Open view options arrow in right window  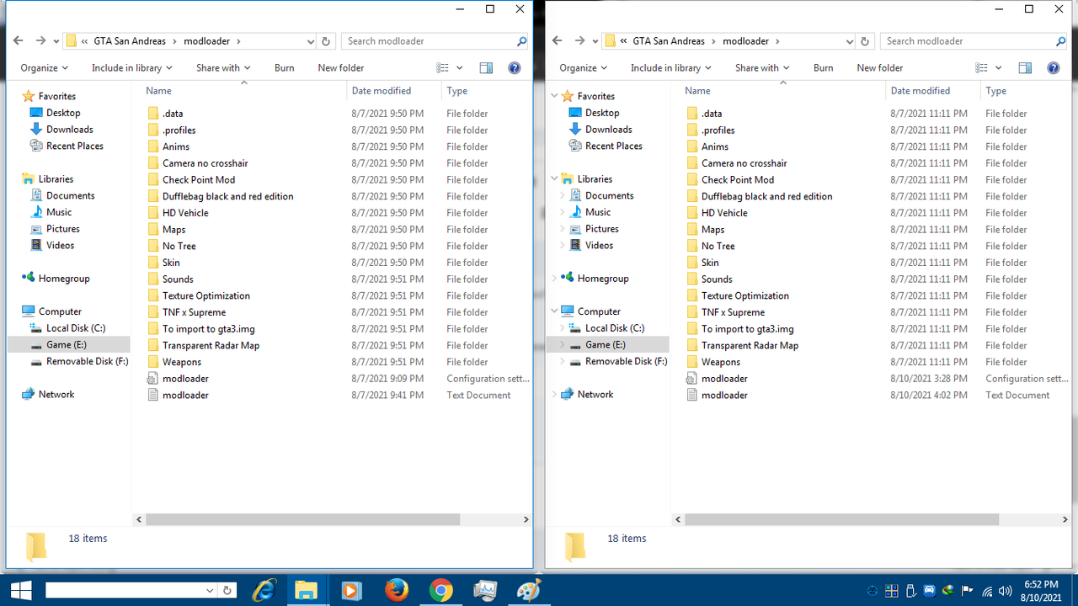point(999,68)
